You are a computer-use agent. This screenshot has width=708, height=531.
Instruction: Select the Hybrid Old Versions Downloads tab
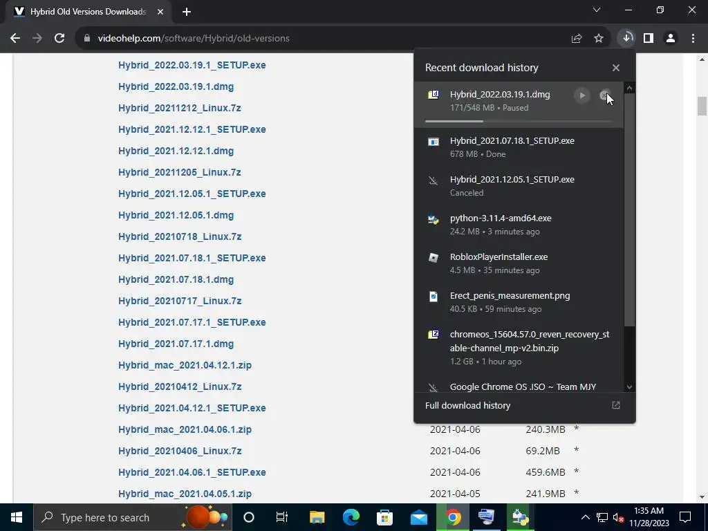tap(88, 12)
